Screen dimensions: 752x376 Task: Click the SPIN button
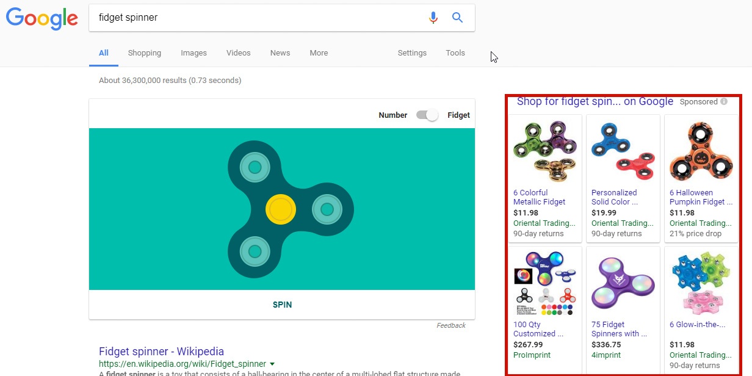click(282, 305)
